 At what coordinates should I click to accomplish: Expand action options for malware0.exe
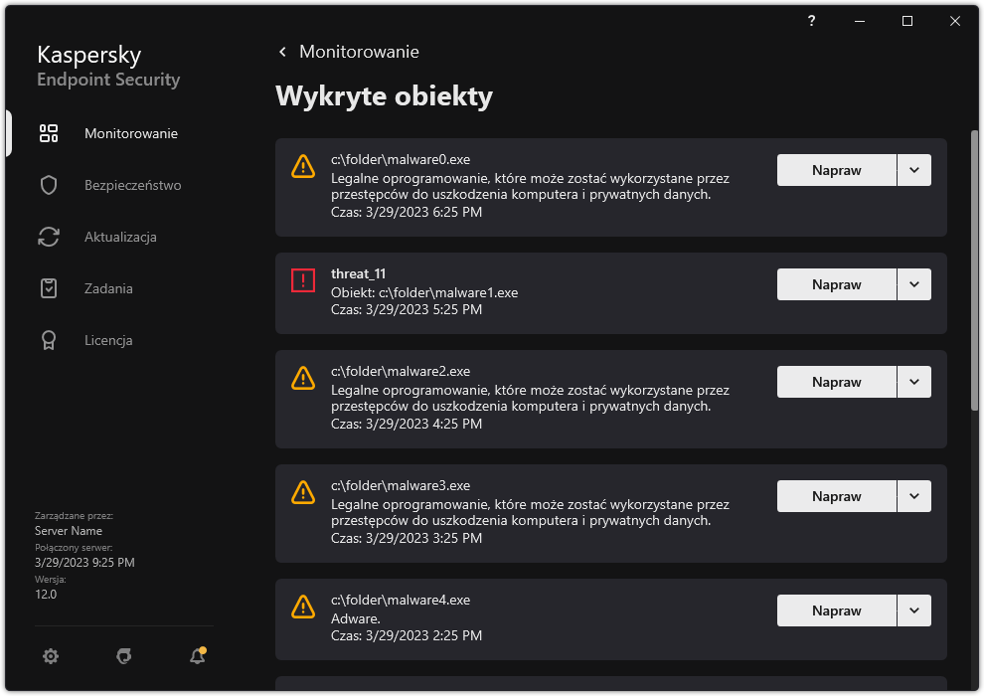coord(913,169)
